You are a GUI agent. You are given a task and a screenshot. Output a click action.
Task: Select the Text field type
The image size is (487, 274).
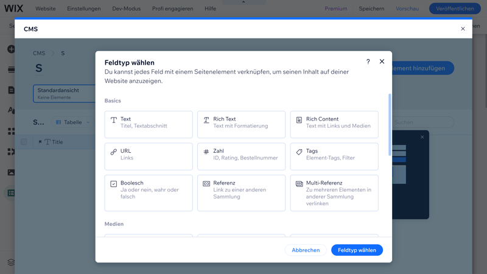click(x=149, y=124)
